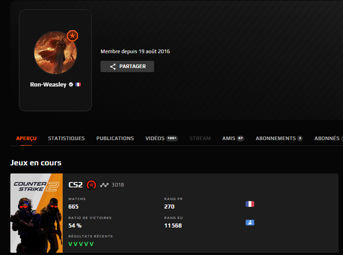This screenshot has height=255, width=343.
Task: Click the 3 count badge on Abonnements
Action: pos(300,138)
